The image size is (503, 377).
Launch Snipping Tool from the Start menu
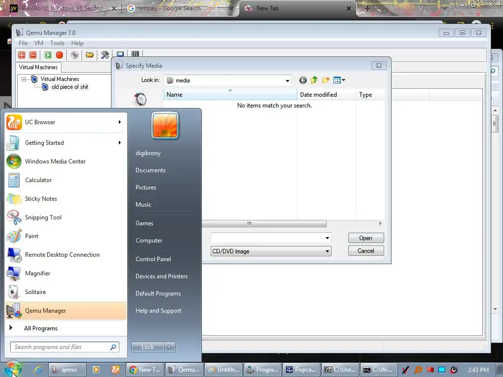pos(66,217)
